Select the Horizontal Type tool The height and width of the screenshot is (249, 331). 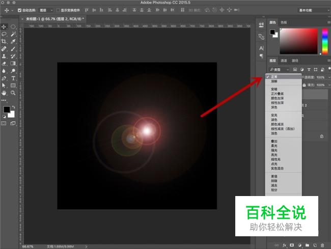click(x=13, y=78)
